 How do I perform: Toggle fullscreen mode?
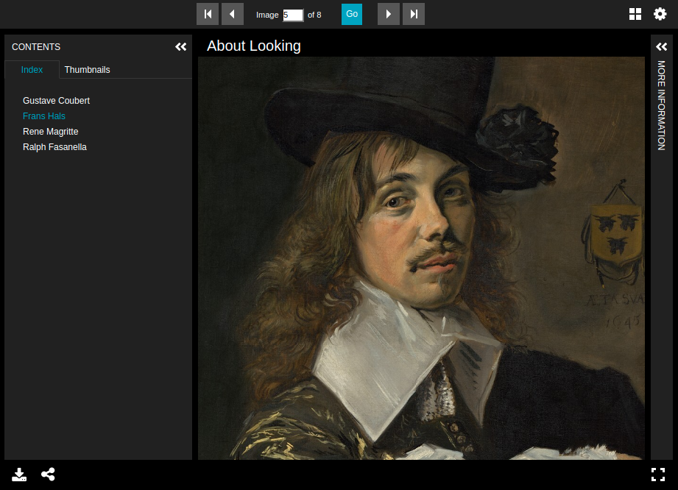pyautogui.click(x=658, y=475)
